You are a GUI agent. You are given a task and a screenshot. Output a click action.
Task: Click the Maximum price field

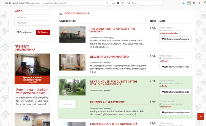[x=32, y=23]
